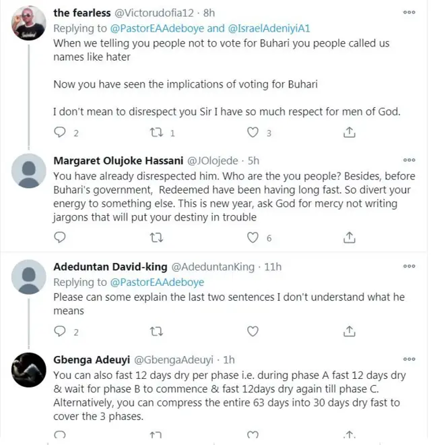Viewport: 431px width, 445px height.
Task: Open the fearless's profile avatar
Action: pos(29,24)
